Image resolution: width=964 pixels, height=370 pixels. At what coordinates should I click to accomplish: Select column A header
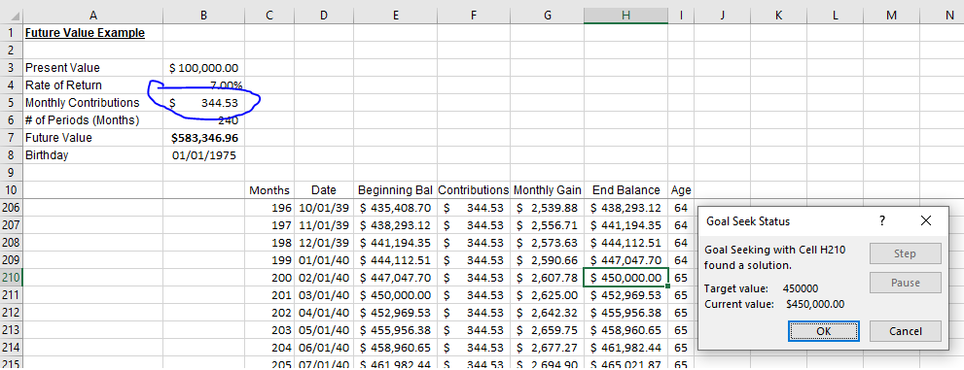click(x=92, y=16)
